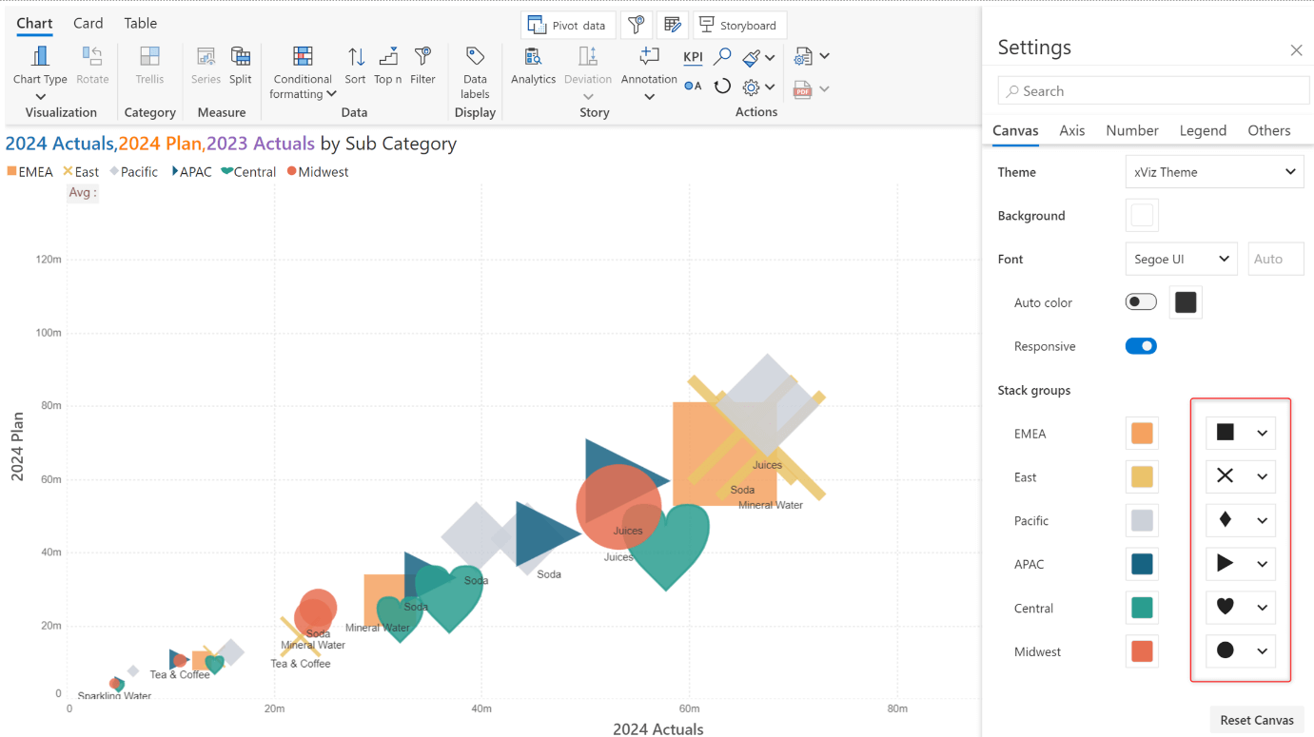Click the APAC legend entry above chart

tap(191, 172)
